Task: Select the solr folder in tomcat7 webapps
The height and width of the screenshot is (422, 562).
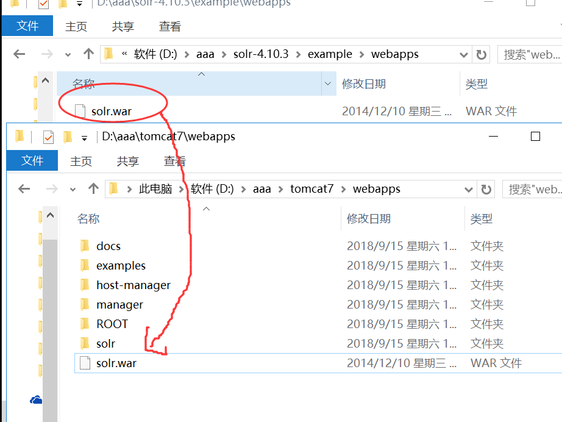Action: pyautogui.click(x=105, y=344)
